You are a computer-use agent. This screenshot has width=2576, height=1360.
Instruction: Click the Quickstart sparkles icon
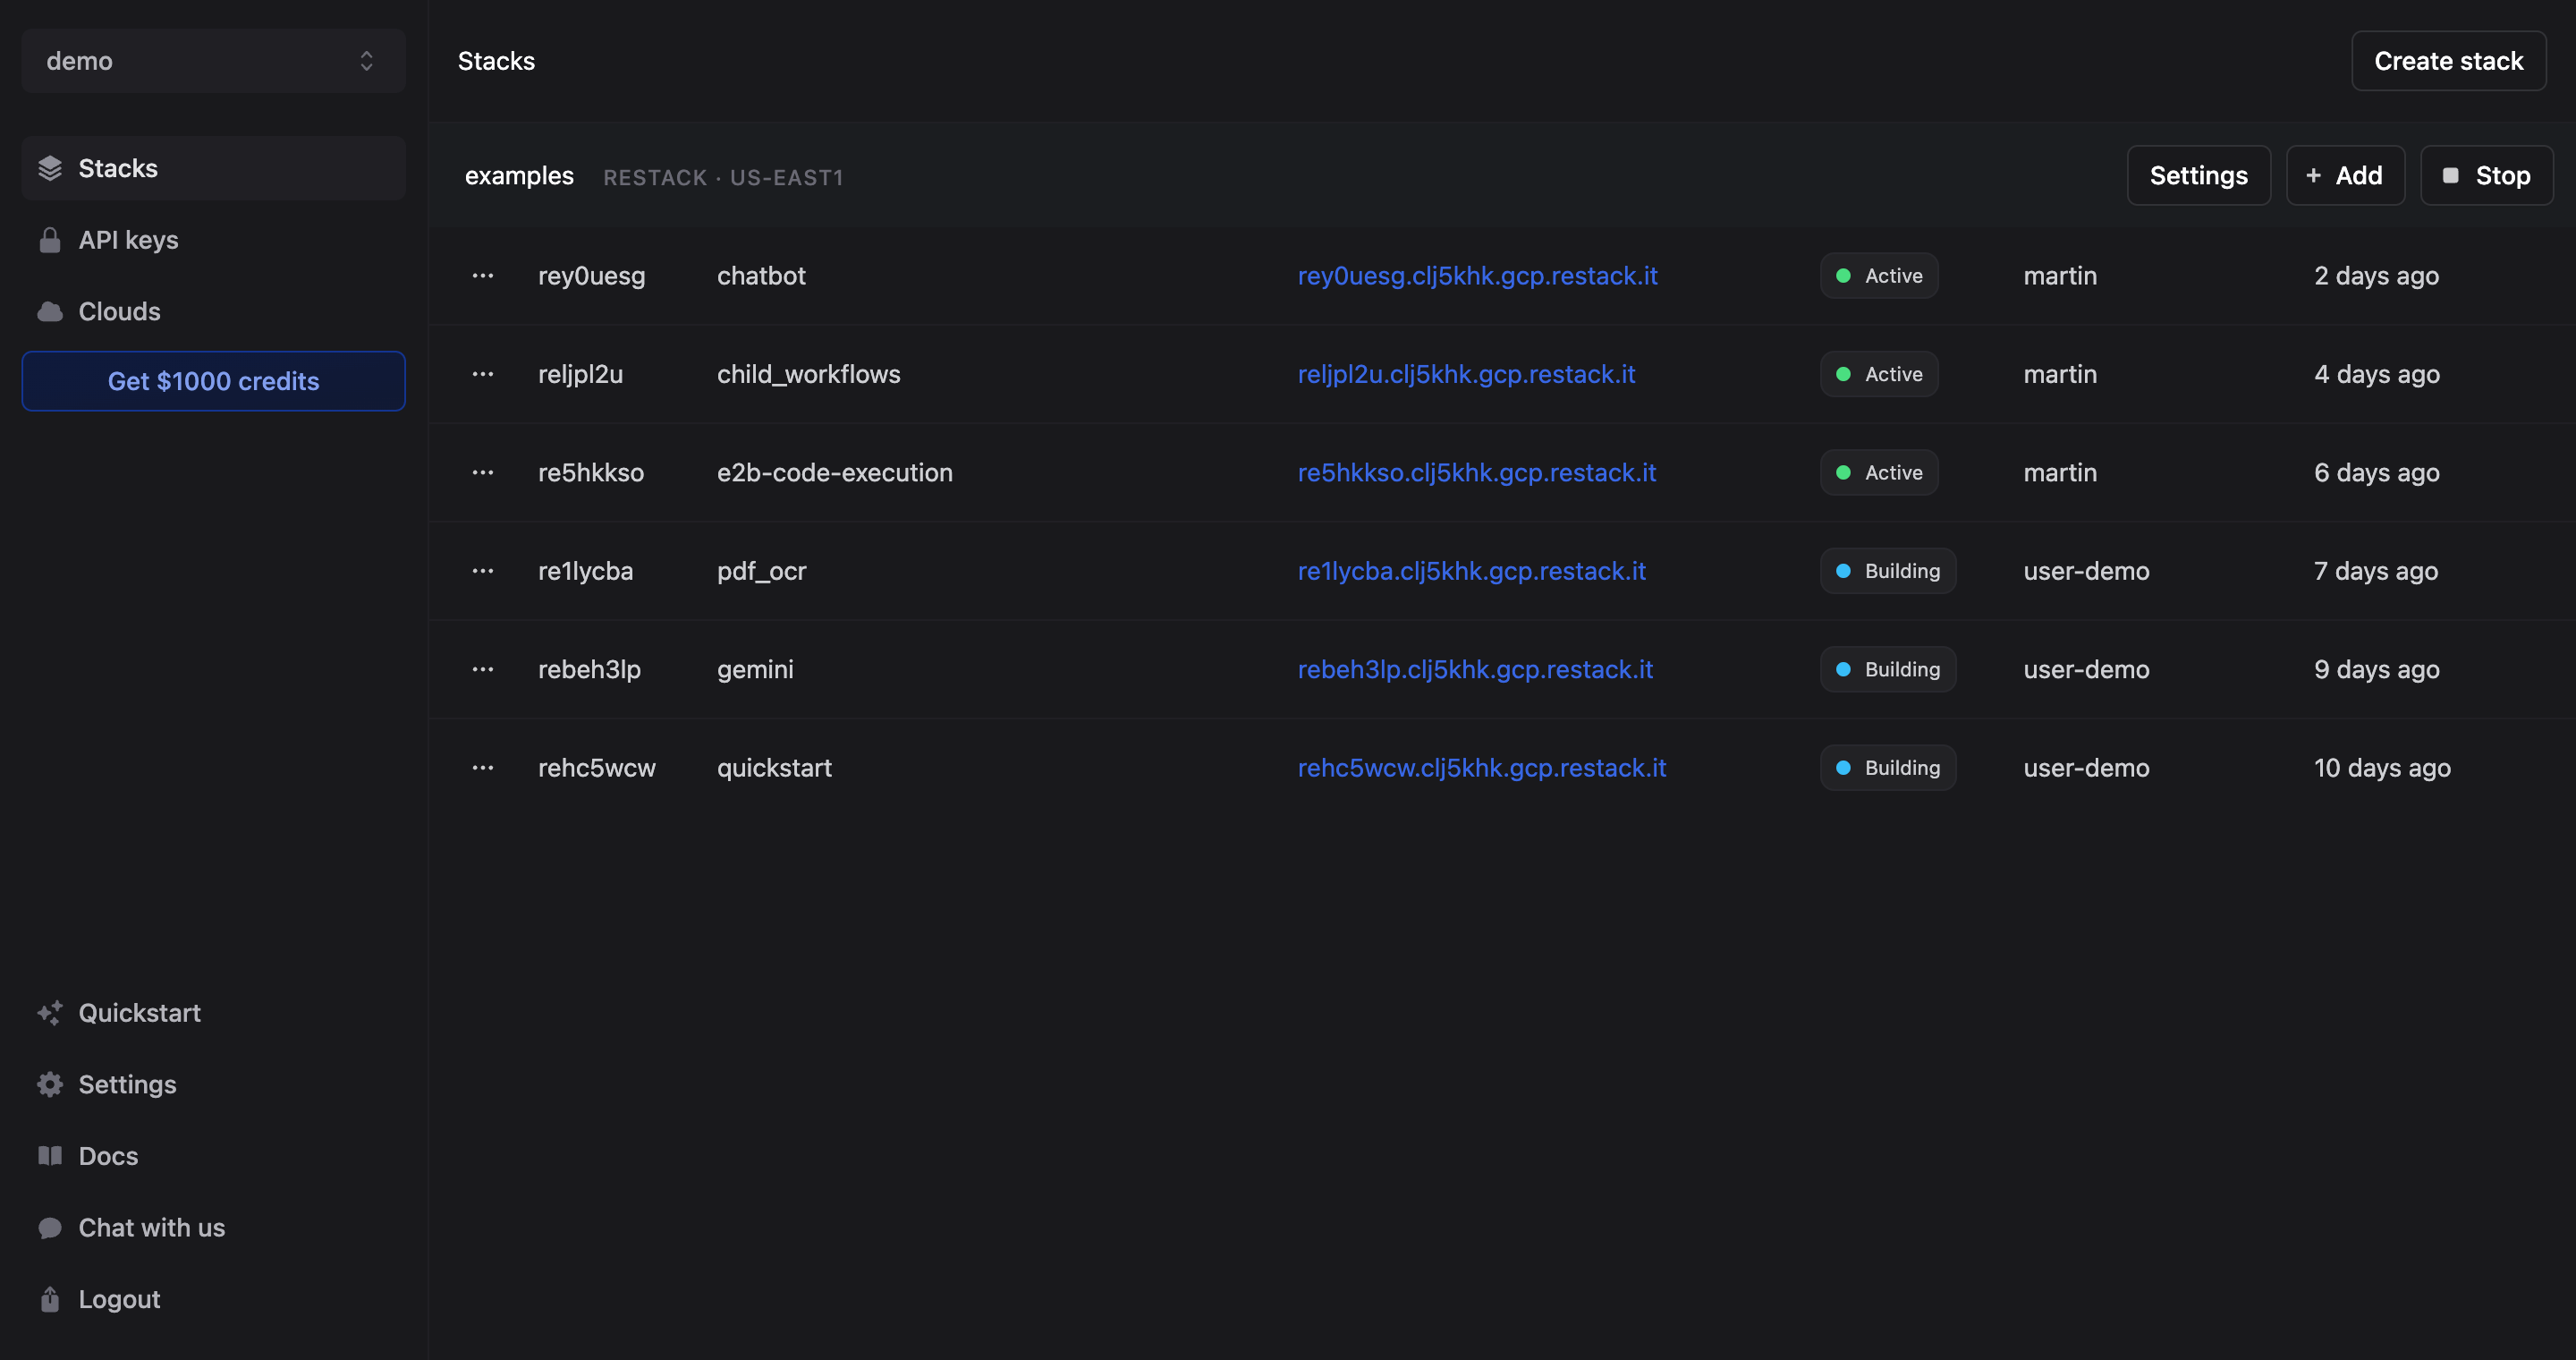pyautogui.click(x=50, y=1013)
